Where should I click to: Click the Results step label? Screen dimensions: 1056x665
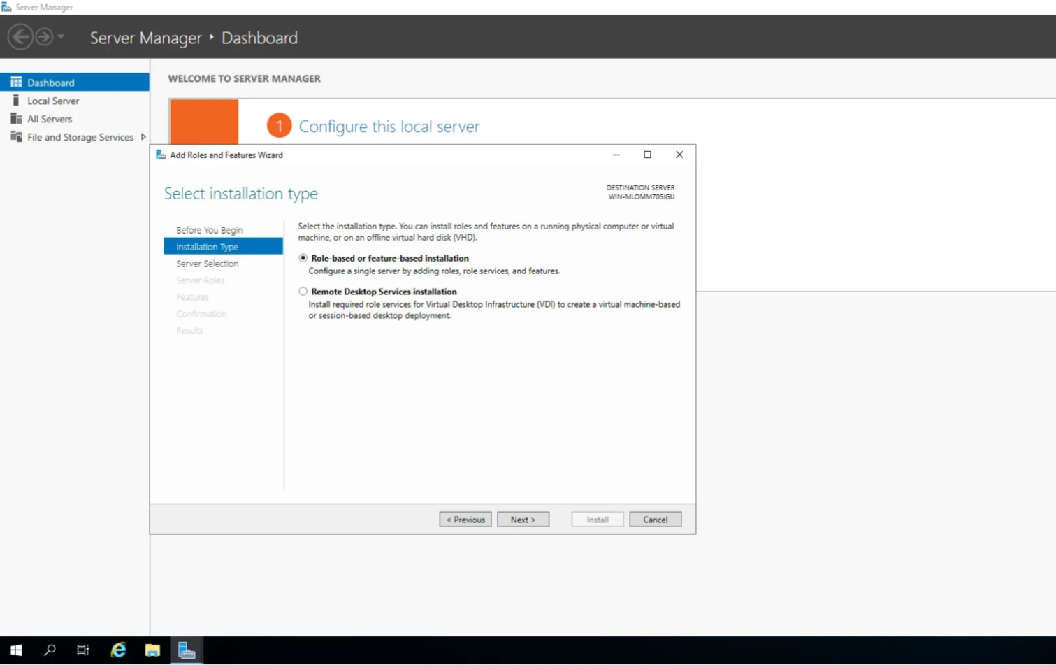189,331
